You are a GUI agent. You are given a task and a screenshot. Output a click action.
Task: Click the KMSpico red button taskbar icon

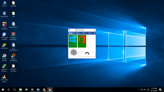tap(50, 90)
